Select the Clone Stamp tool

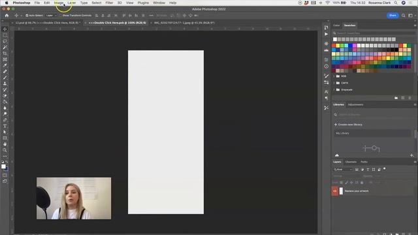(5, 84)
